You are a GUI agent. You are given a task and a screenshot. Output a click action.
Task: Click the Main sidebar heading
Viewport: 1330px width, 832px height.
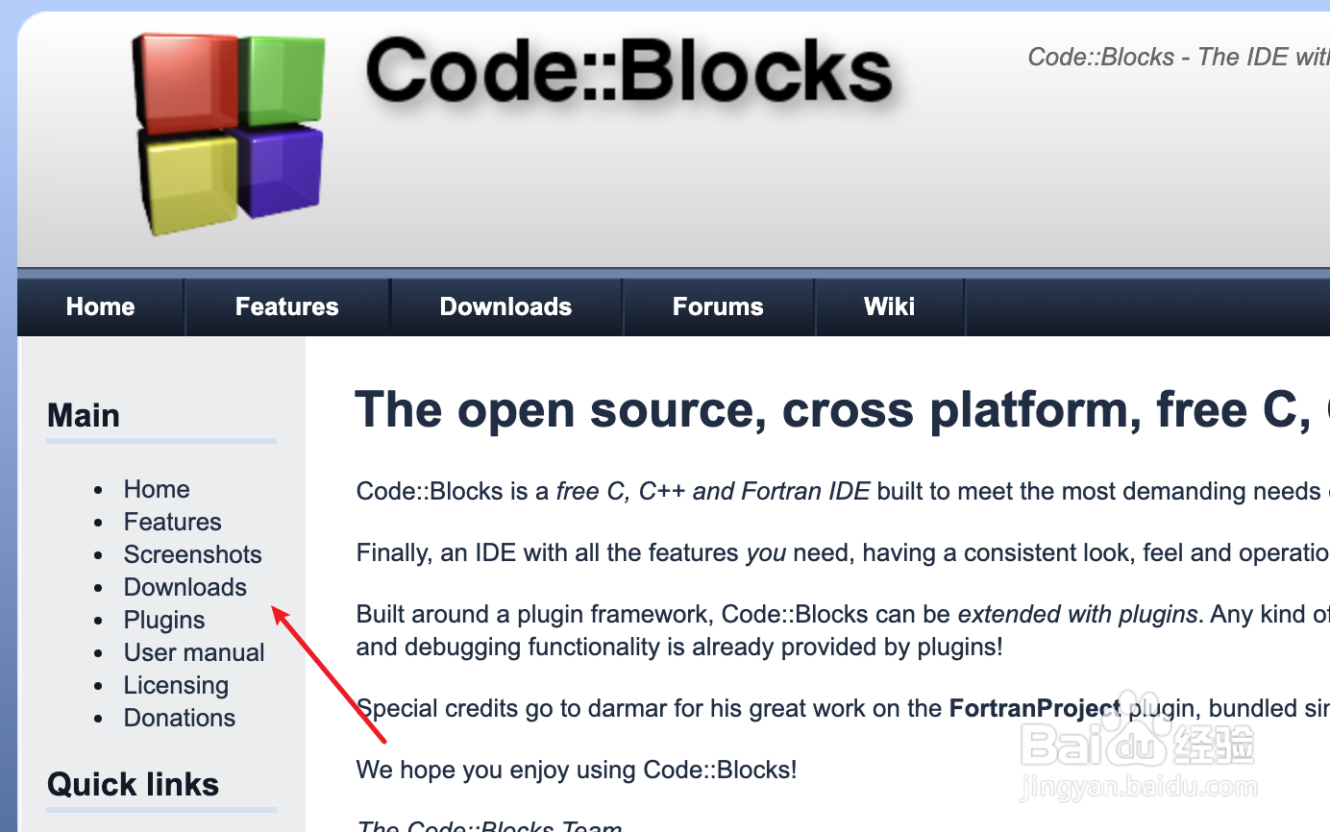(x=84, y=416)
